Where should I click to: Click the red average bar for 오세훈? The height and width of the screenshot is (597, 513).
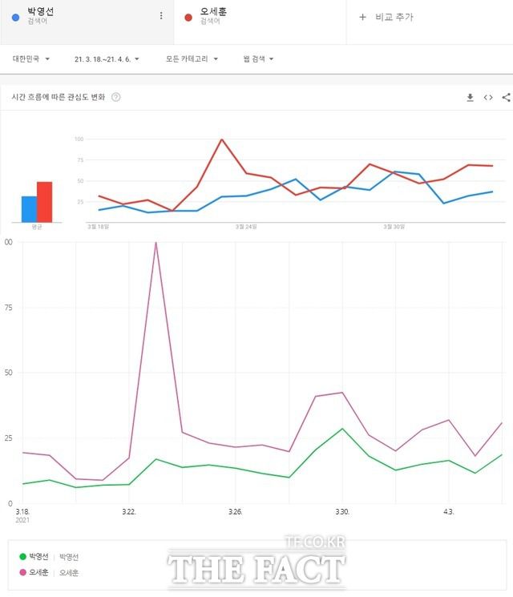pos(44,201)
